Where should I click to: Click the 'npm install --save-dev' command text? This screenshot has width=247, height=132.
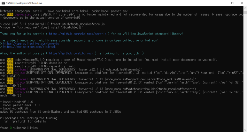pyautogui.click(x=43, y=11)
